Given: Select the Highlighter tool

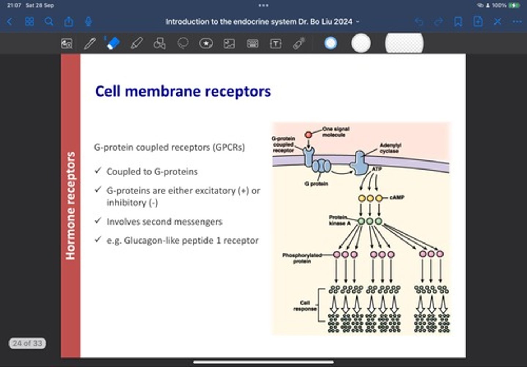Looking at the screenshot, I should point(137,44).
